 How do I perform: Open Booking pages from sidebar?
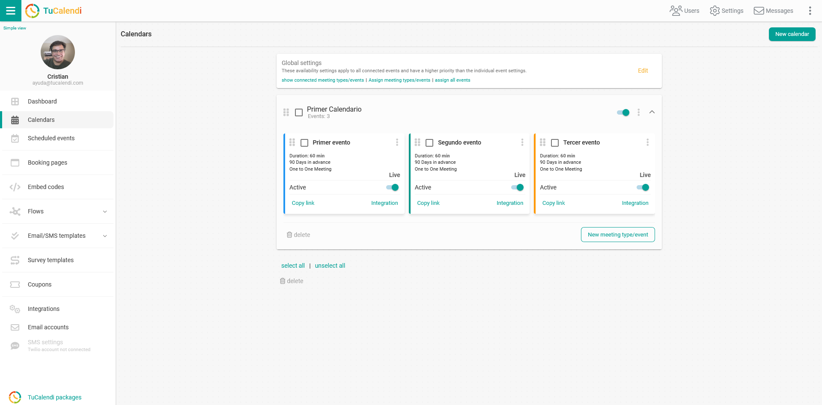[x=47, y=163]
